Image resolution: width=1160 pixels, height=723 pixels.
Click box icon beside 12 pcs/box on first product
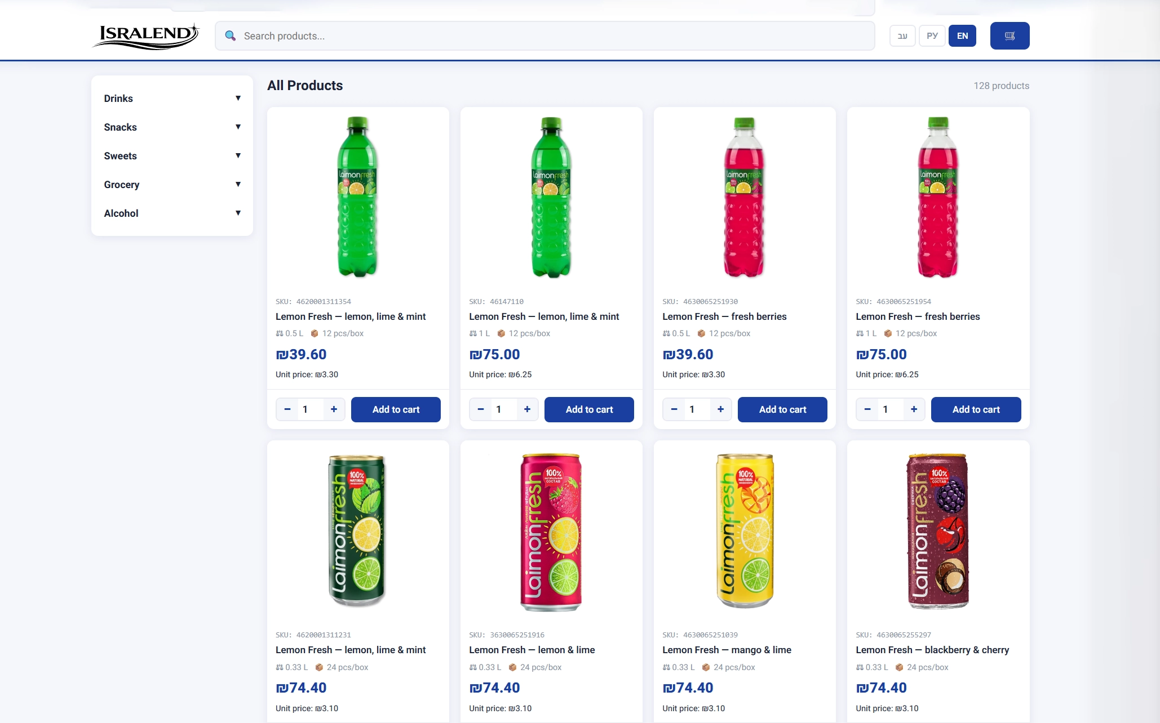pyautogui.click(x=315, y=333)
